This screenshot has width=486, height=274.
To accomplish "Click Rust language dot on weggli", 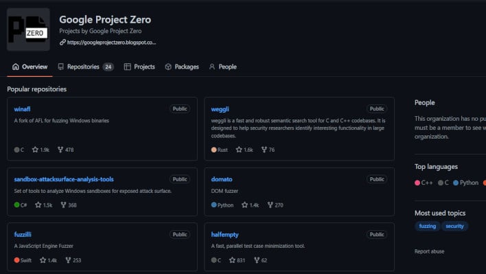I will (x=214, y=150).
